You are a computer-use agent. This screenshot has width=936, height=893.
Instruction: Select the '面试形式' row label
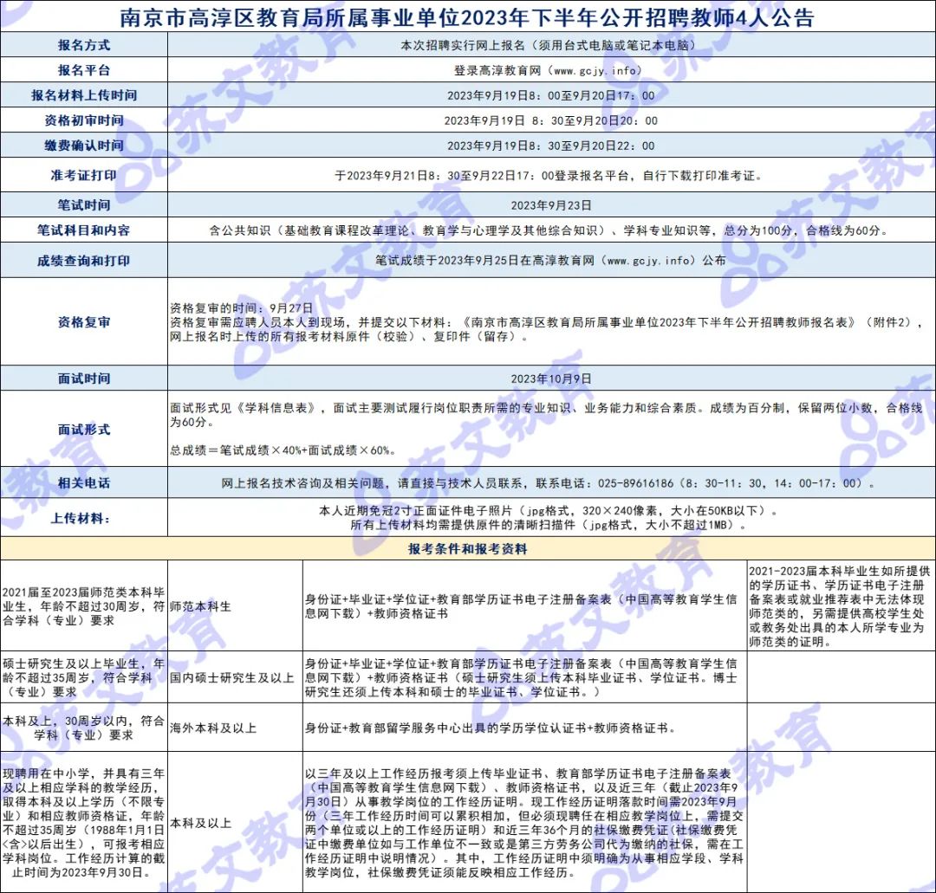pyautogui.click(x=83, y=429)
